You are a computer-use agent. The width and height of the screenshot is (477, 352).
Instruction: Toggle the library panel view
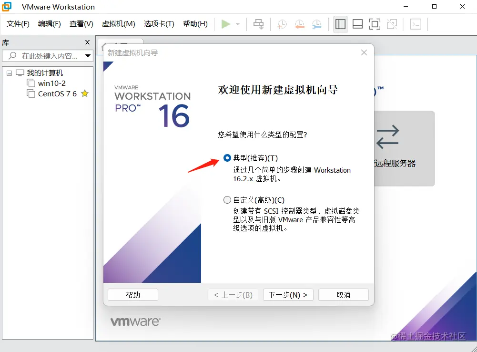click(340, 24)
